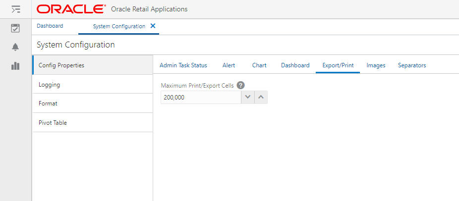Click the Oracle Retail Applications title
459x201 pixels.
click(x=149, y=9)
